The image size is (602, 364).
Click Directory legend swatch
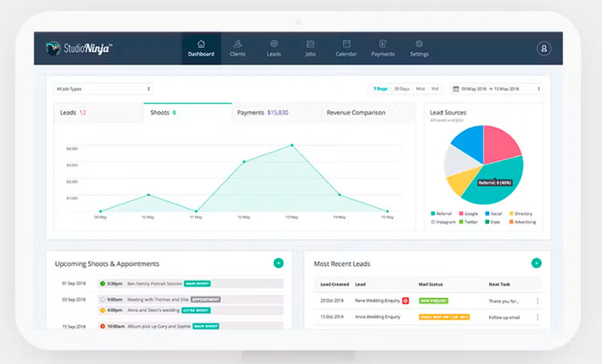point(512,214)
